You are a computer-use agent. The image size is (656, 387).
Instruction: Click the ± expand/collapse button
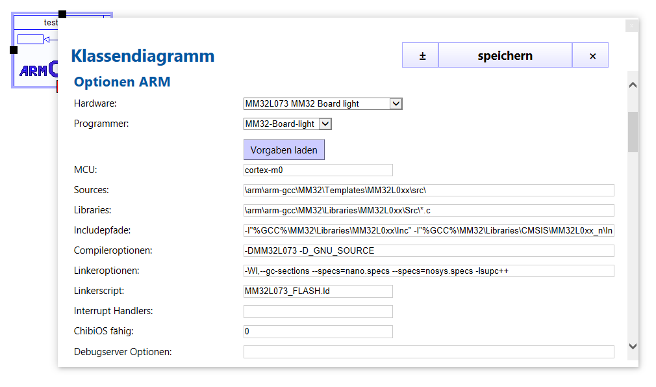421,56
